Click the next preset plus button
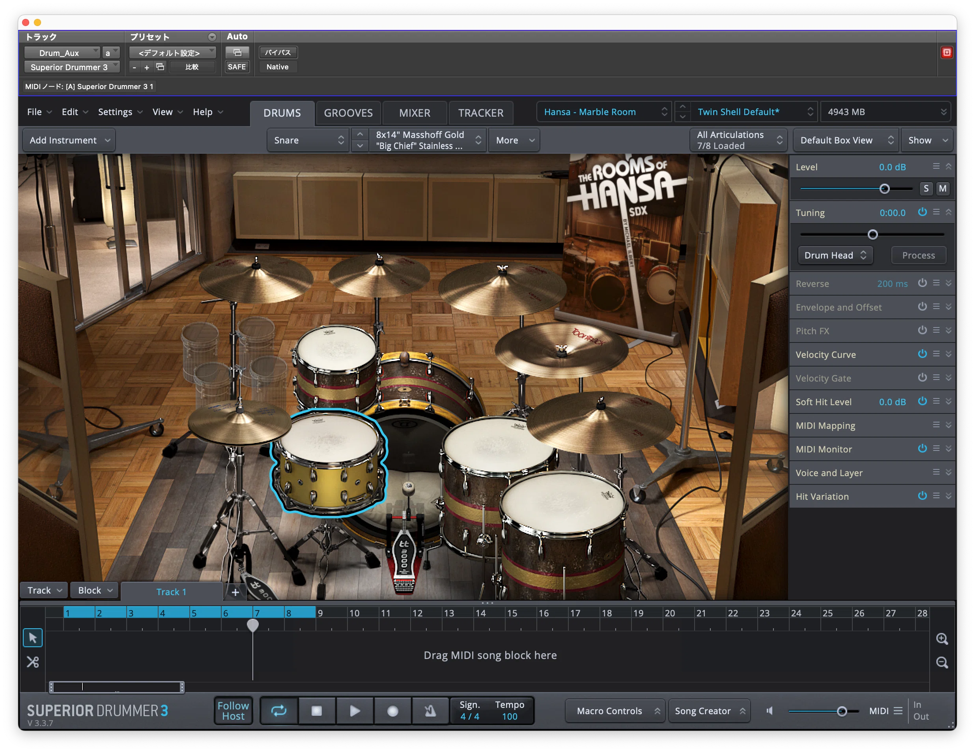Image resolution: width=975 pixels, height=752 pixels. pos(146,67)
